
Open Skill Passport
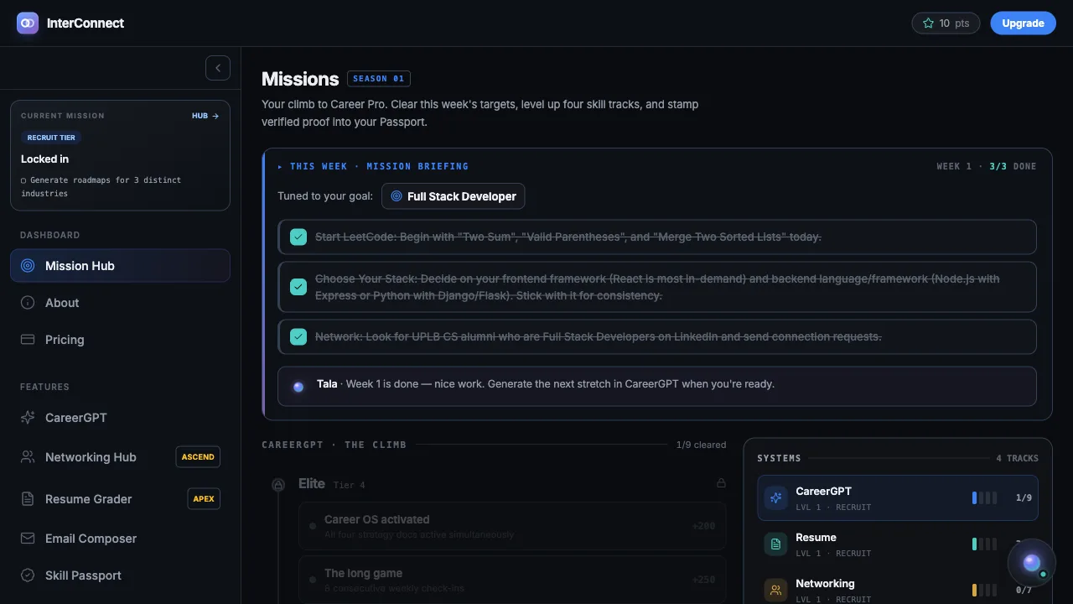[120, 575]
